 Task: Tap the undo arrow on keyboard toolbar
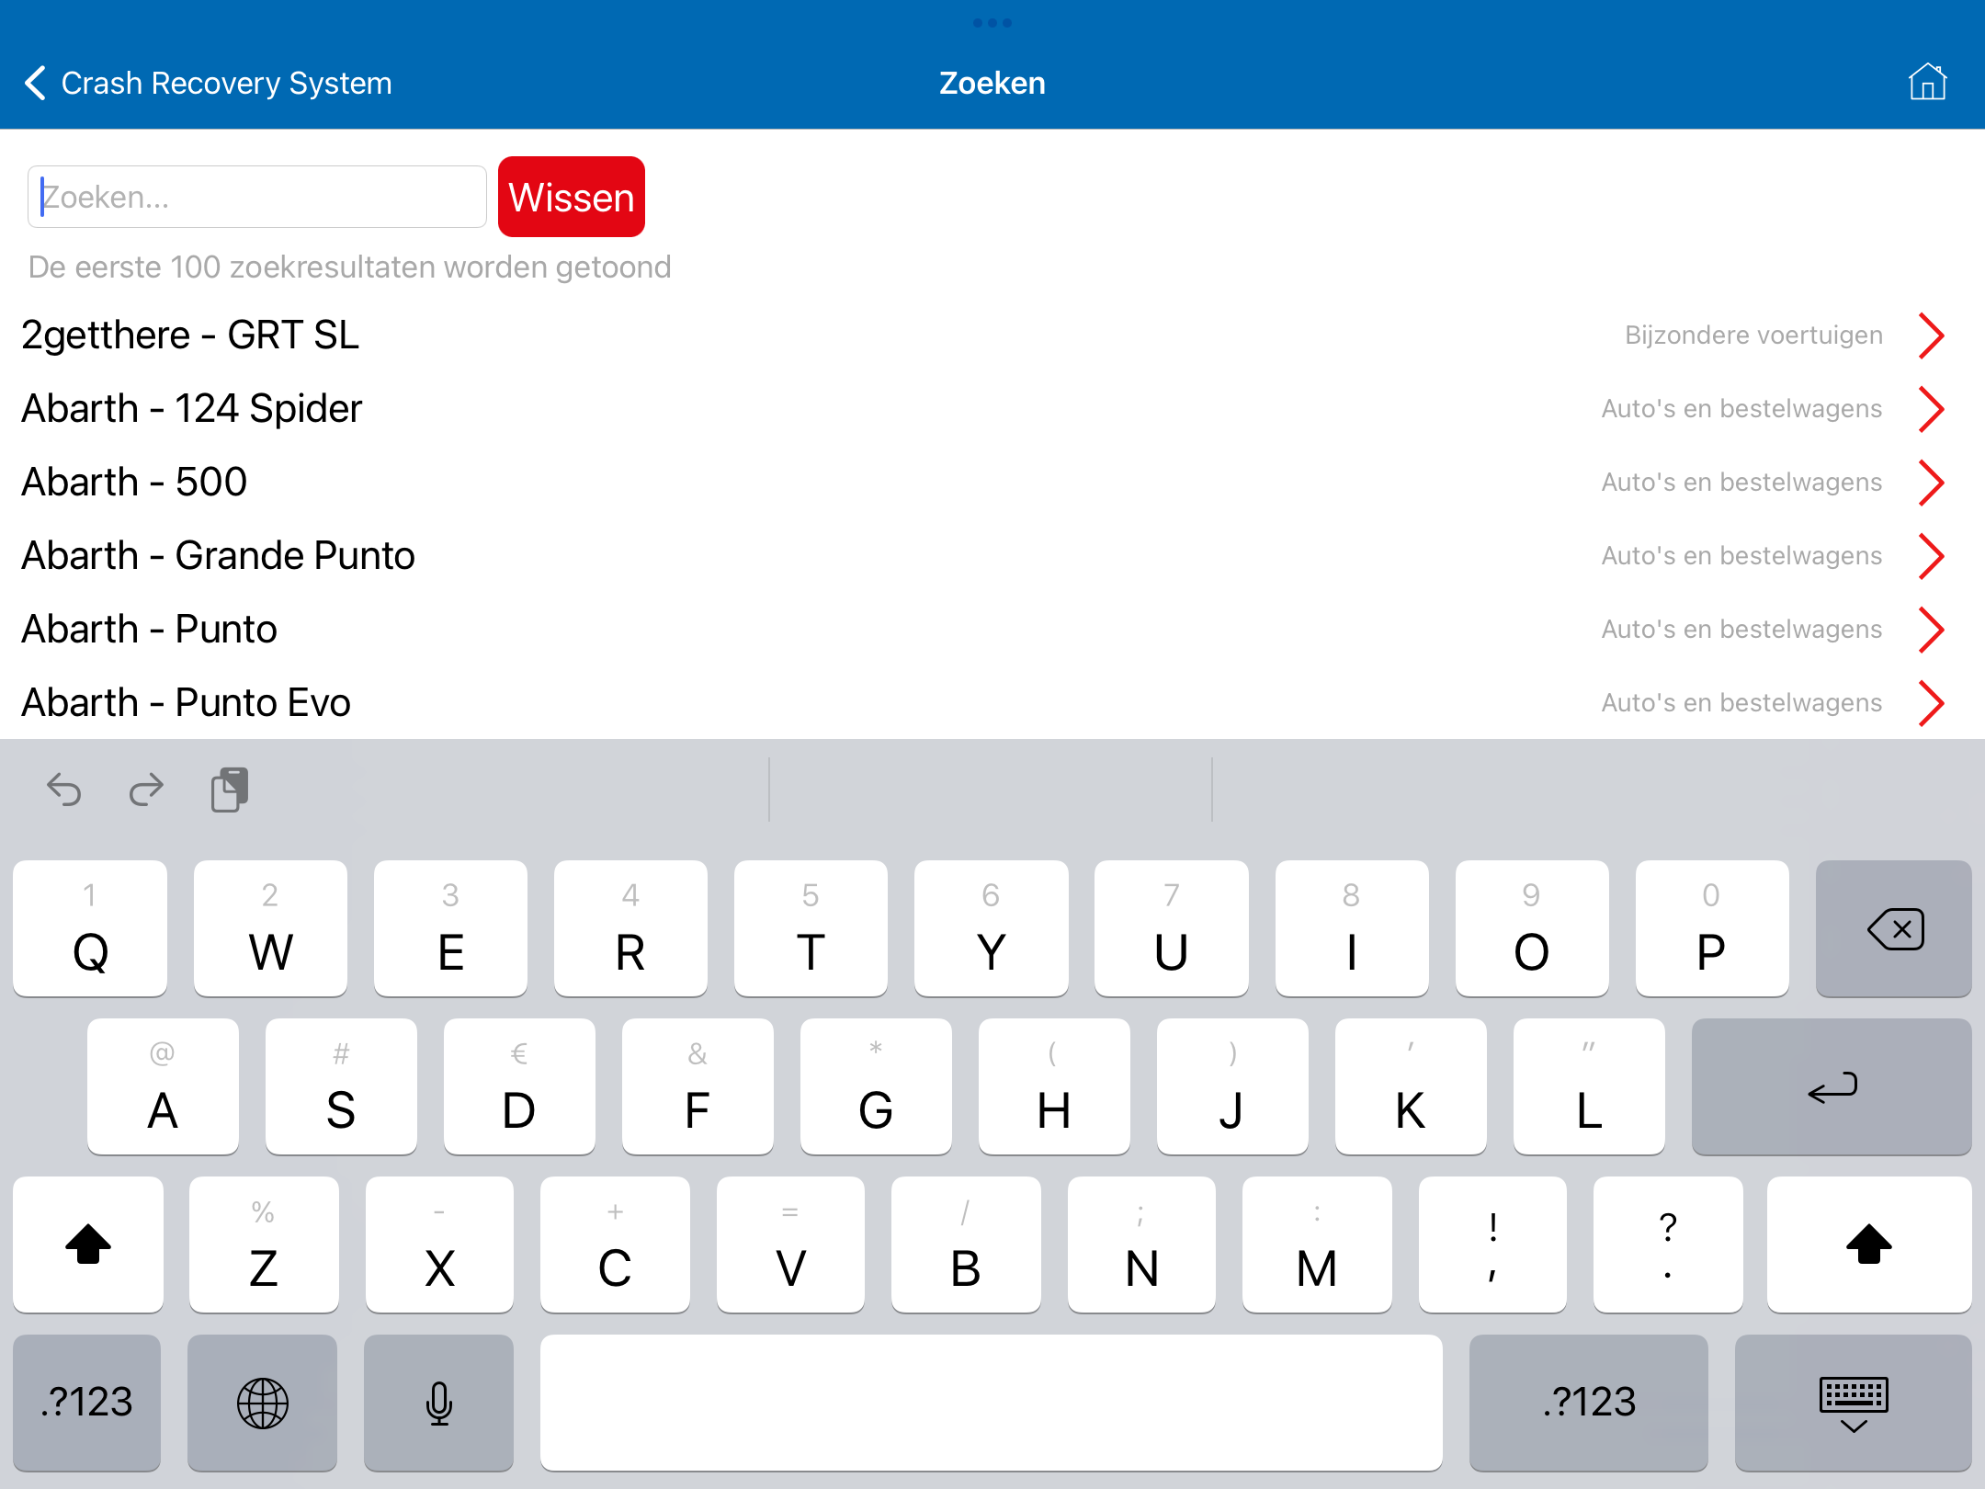point(64,790)
